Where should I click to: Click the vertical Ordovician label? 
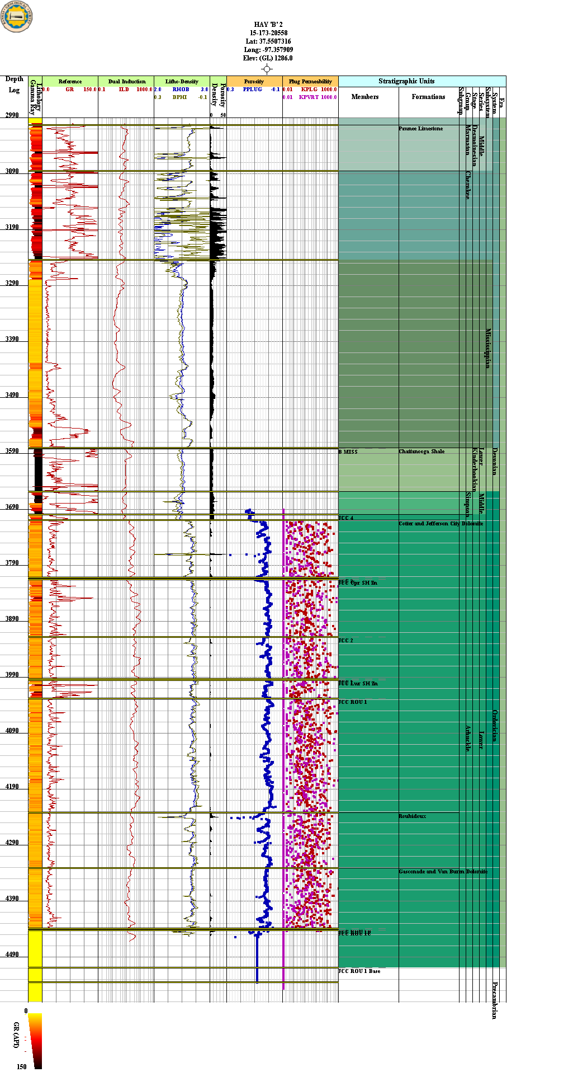pos(495,726)
